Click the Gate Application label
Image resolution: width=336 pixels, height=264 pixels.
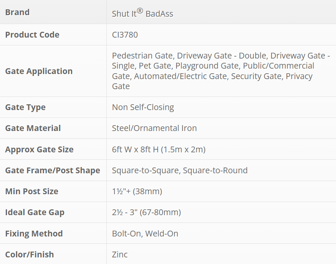(39, 71)
